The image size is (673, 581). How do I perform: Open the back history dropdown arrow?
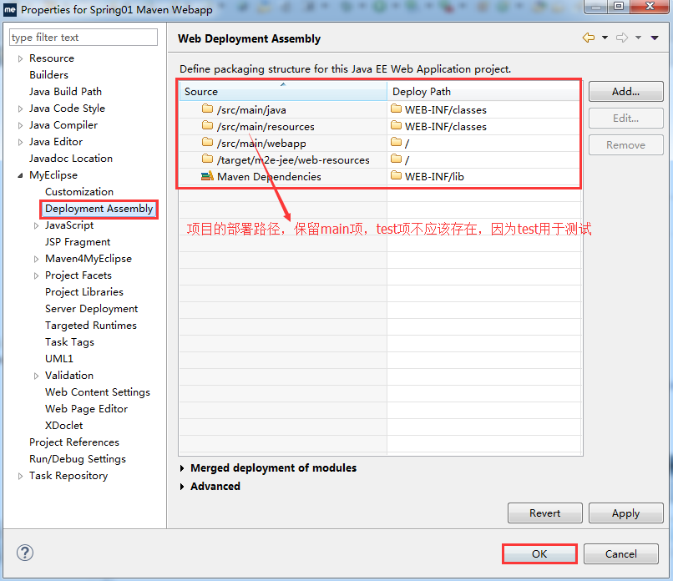tap(605, 38)
